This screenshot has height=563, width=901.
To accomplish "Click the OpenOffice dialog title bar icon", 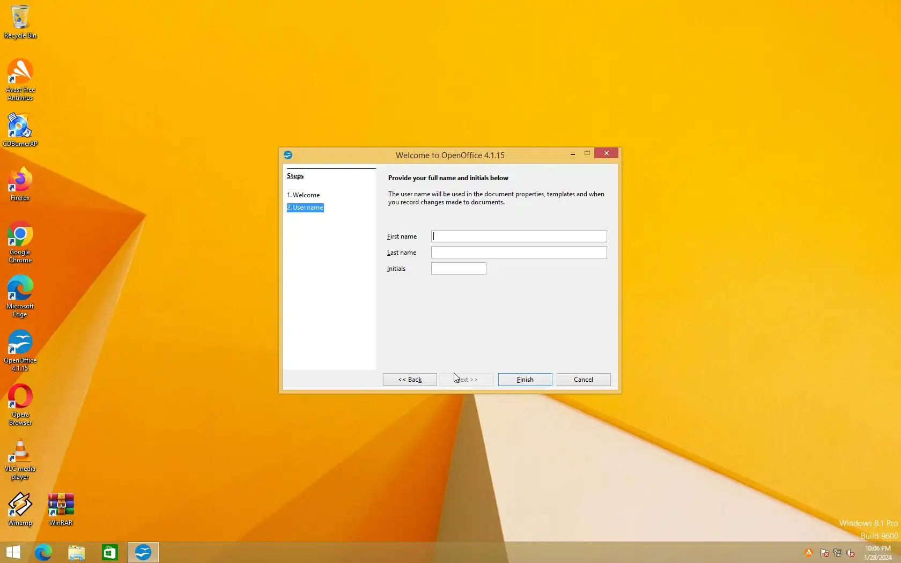I will (x=288, y=155).
